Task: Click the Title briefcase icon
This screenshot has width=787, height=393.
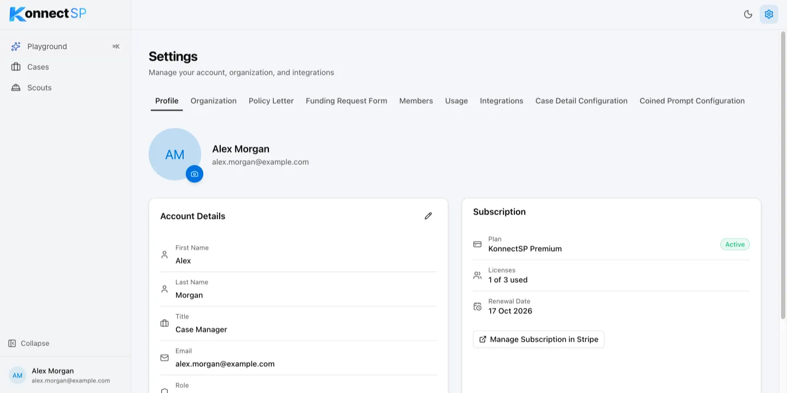Action: [x=165, y=323]
